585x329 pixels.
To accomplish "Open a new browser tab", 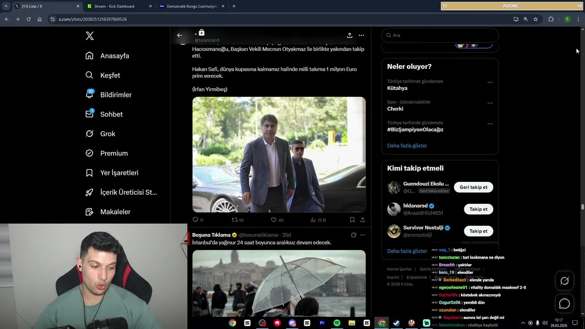I will click(x=234, y=6).
